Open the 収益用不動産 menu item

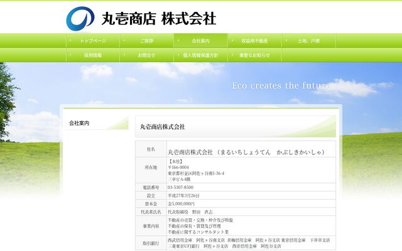pyautogui.click(x=254, y=41)
